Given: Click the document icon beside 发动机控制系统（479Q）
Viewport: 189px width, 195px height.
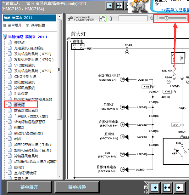Looking at the screenshot, I should click(10, 60).
